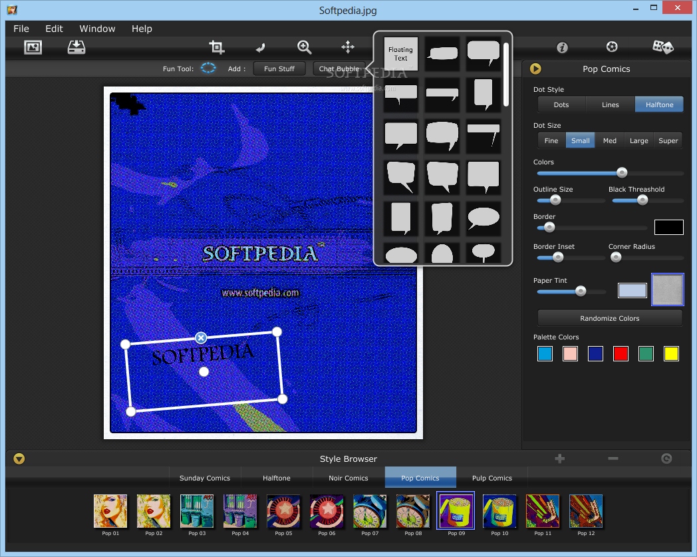Pick the yellow palette color
This screenshot has width=697, height=557.
[x=671, y=353]
